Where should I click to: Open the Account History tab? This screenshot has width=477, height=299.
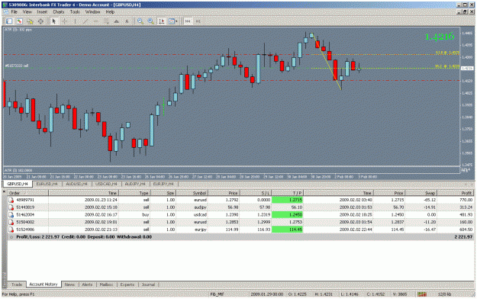coord(44,285)
